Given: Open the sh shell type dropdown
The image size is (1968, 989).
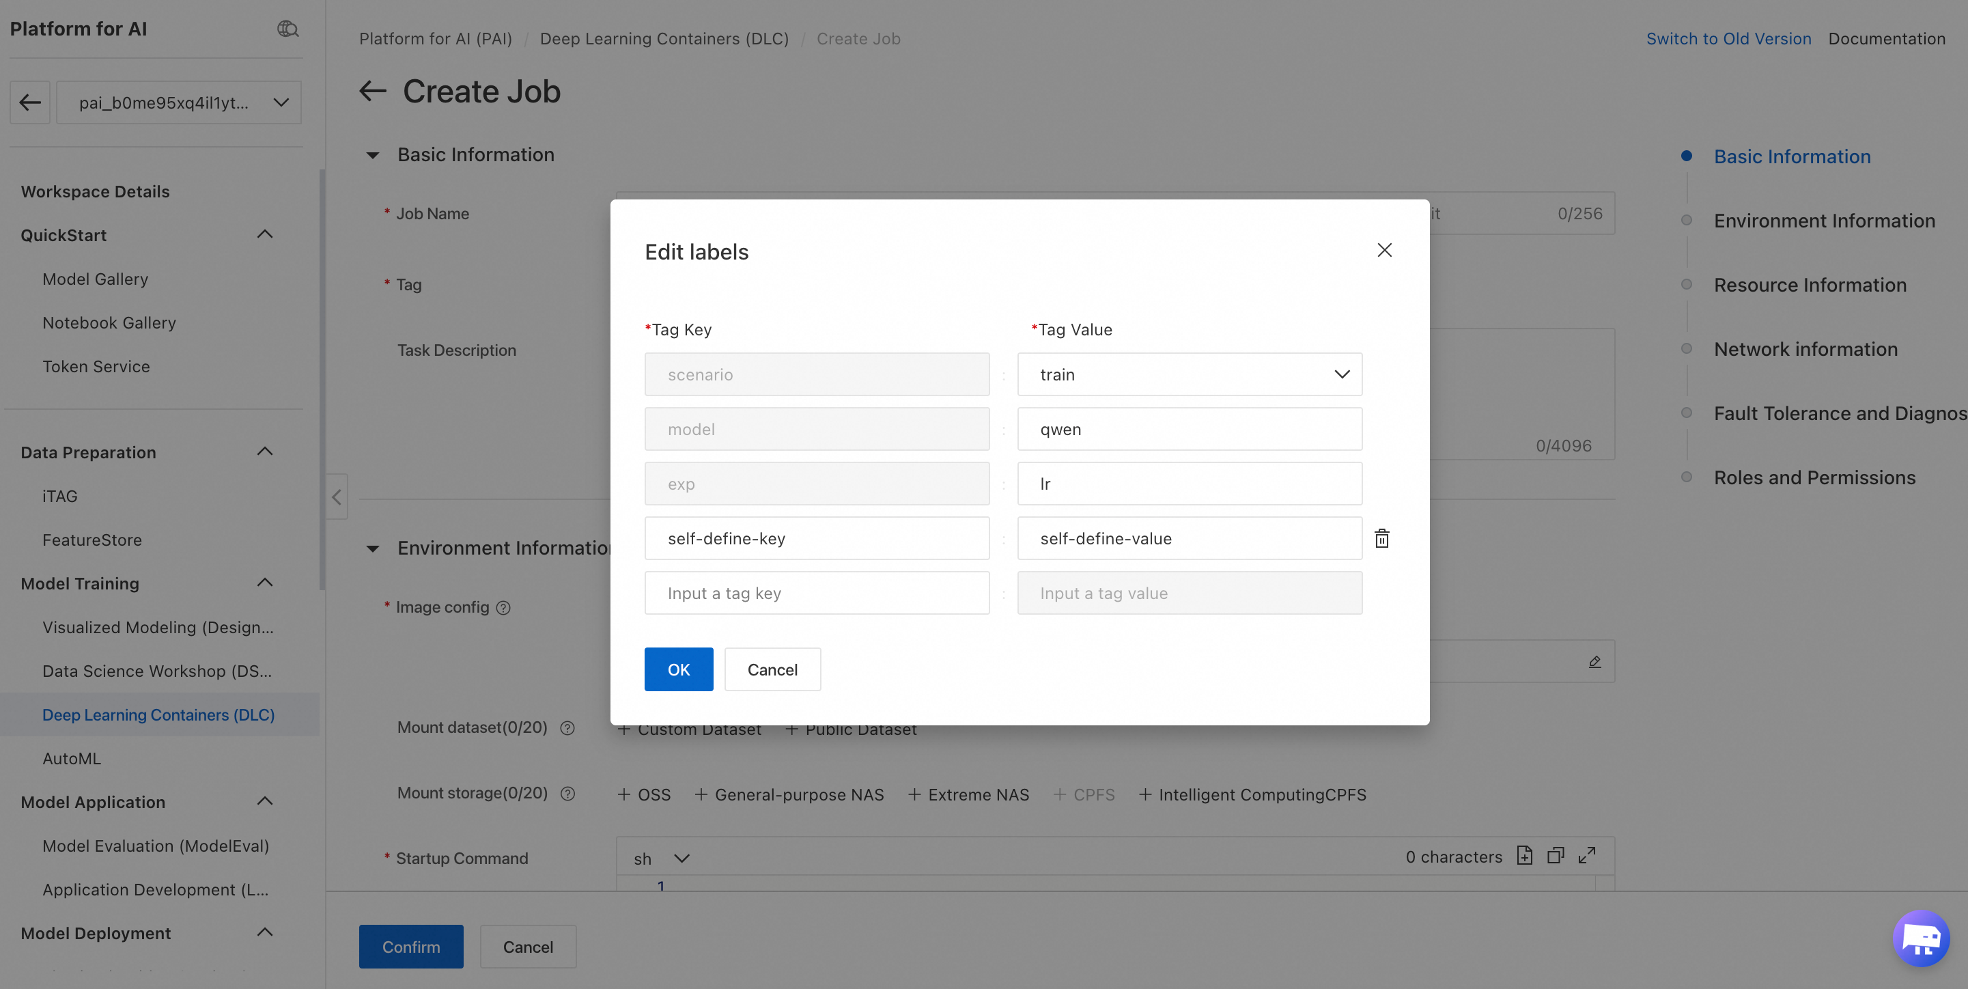Looking at the screenshot, I should pyautogui.click(x=662, y=859).
